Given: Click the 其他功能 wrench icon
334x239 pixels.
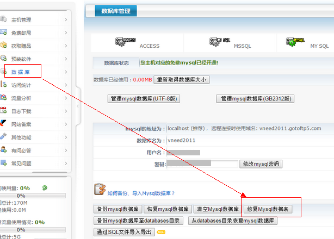Looking at the screenshot, I should tap(4, 137).
